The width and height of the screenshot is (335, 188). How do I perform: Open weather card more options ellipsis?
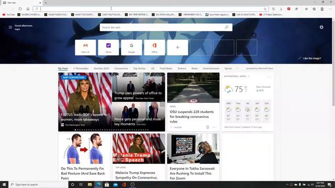[x=269, y=77]
